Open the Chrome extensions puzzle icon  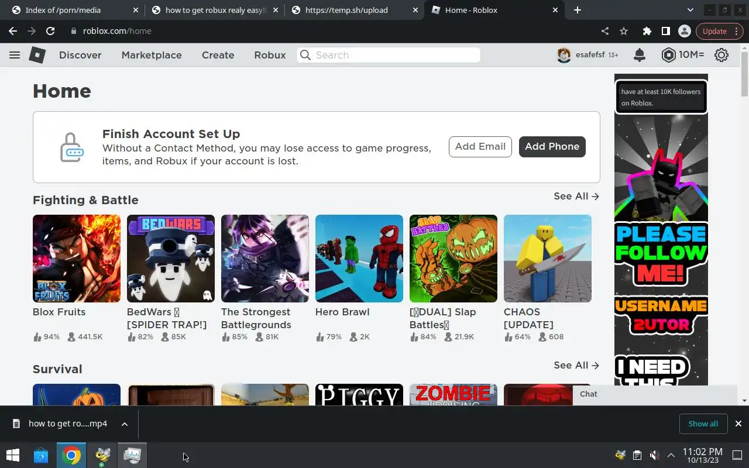click(647, 31)
